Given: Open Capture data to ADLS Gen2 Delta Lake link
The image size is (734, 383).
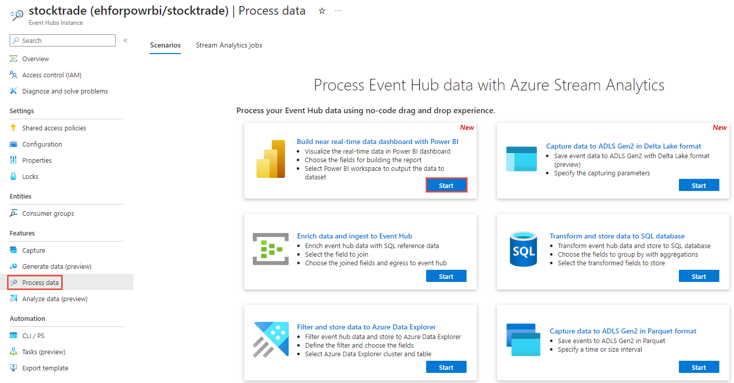Looking at the screenshot, I should coord(623,146).
